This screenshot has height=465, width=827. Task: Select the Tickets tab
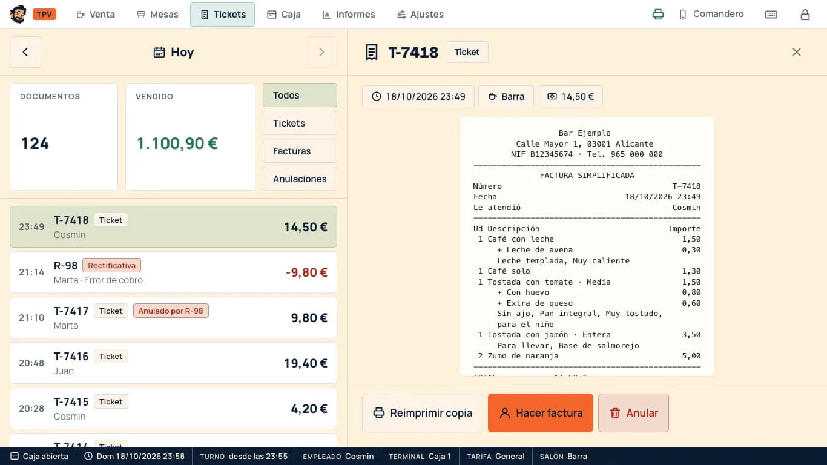(222, 15)
